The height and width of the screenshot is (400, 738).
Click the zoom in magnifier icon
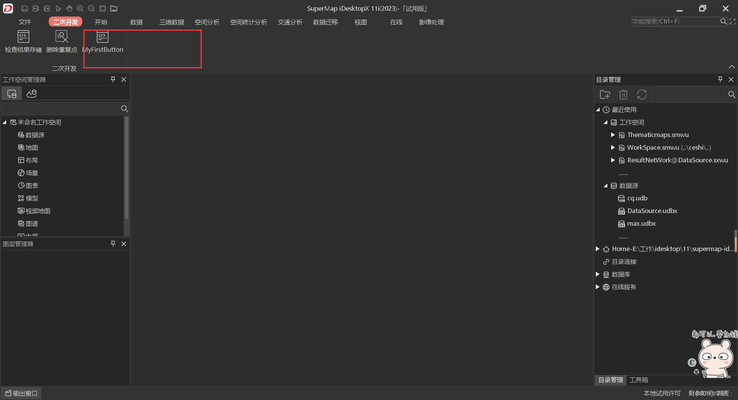(80, 8)
